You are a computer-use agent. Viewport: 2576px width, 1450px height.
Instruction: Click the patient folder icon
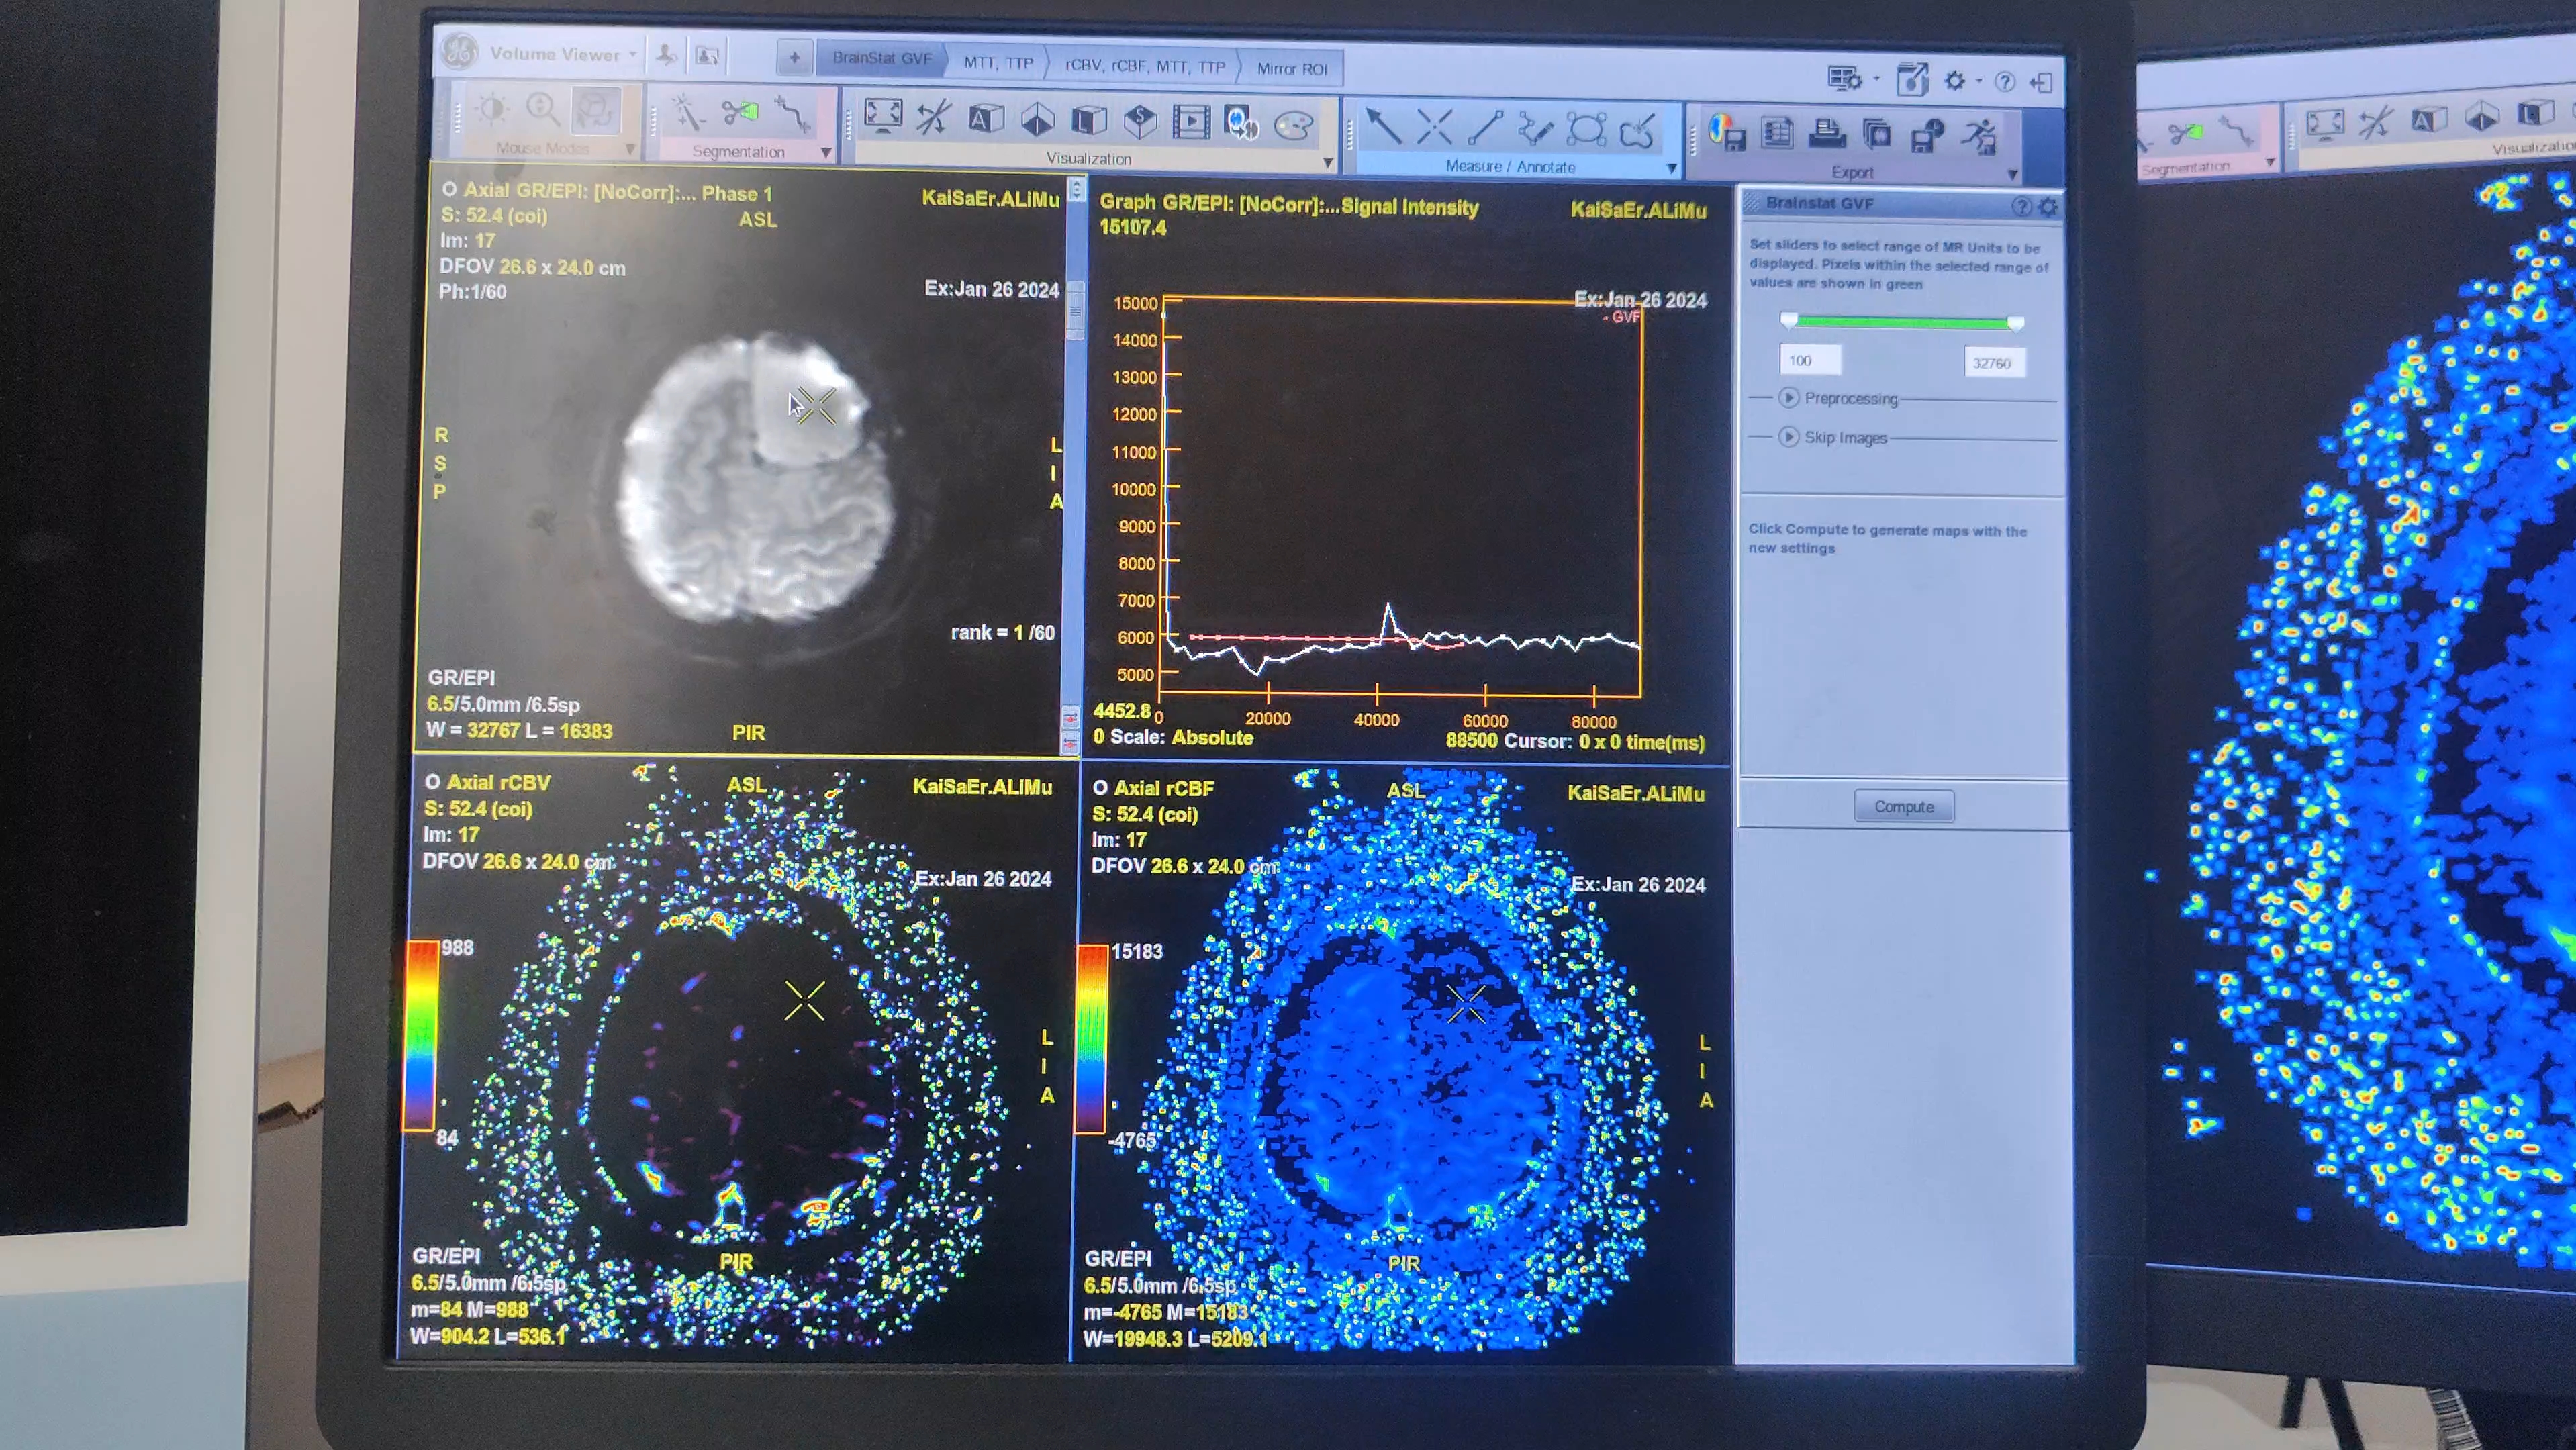click(707, 56)
